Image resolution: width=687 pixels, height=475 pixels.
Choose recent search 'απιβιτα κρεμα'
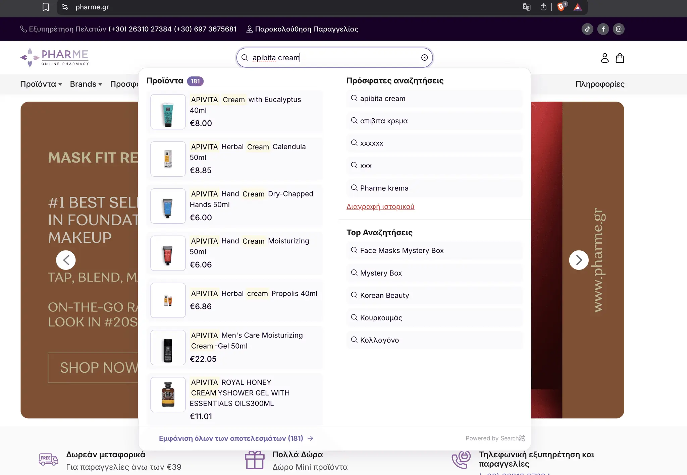(x=435, y=121)
